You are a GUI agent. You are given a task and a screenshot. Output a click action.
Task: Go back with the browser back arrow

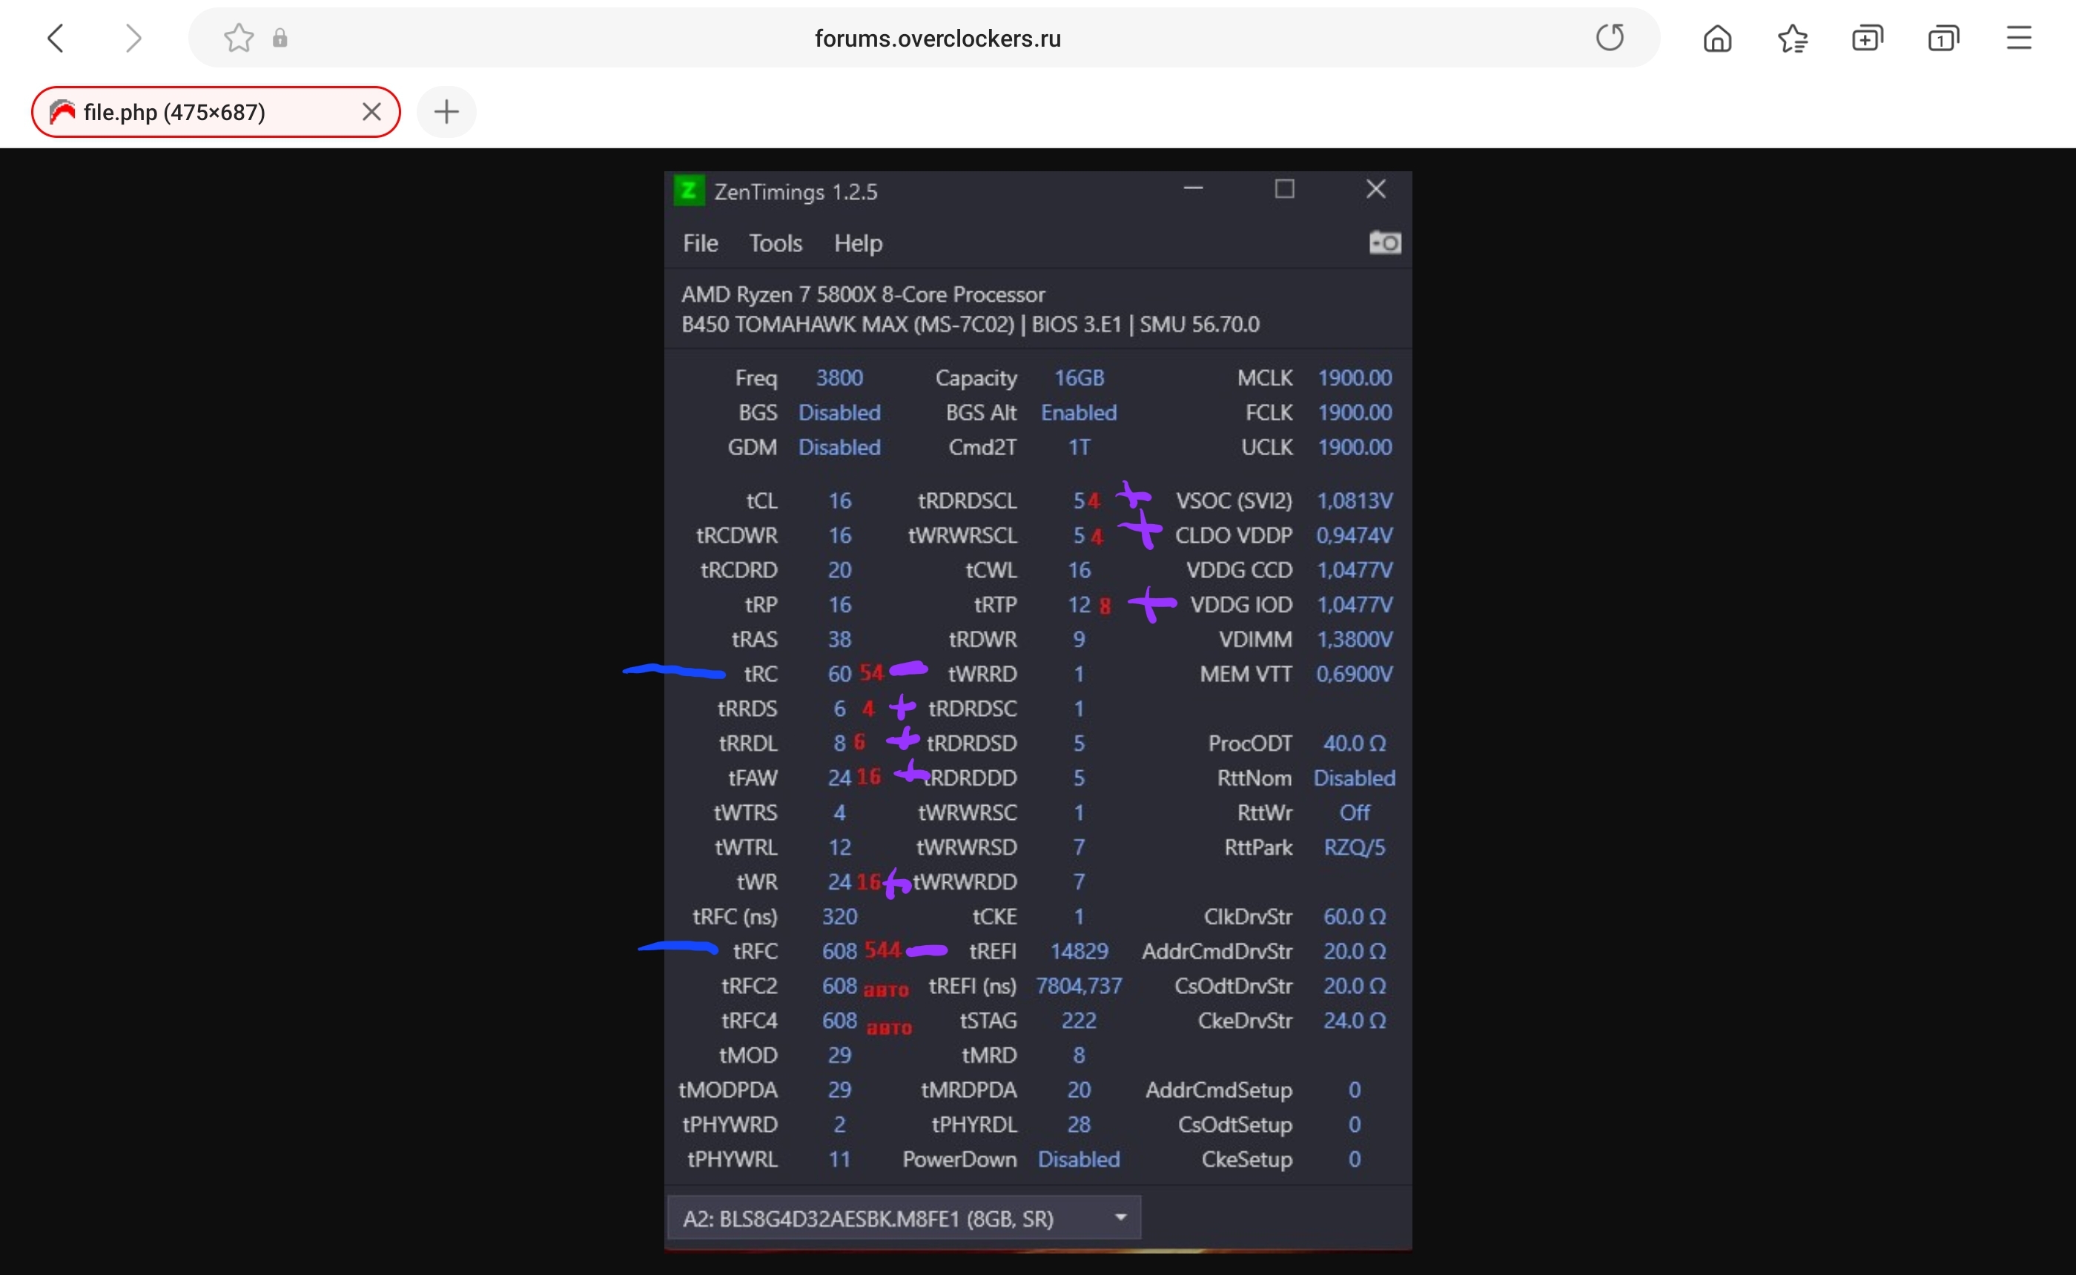tap(56, 38)
